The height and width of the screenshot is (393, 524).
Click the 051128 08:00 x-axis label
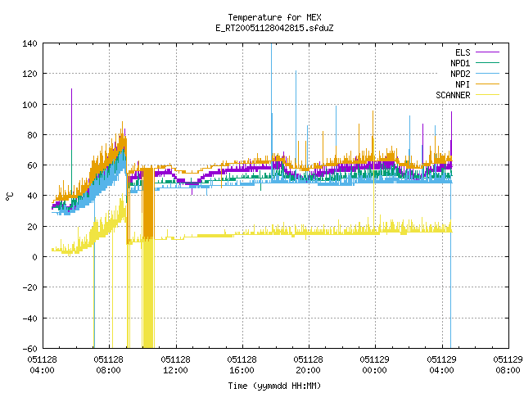[109, 365]
